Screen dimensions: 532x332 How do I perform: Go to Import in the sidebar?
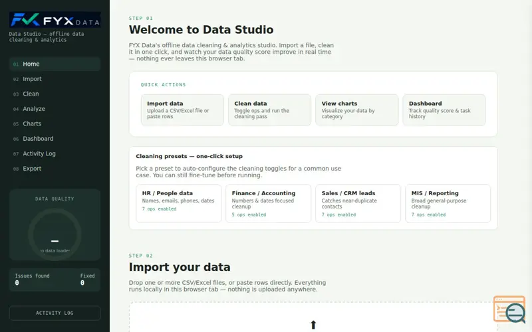pyautogui.click(x=55, y=79)
